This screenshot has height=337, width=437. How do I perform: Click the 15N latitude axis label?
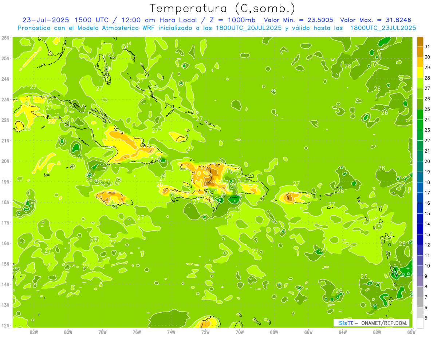(x=5, y=264)
